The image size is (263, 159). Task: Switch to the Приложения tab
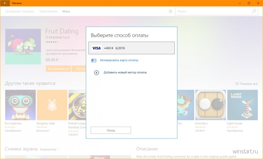click(48, 11)
